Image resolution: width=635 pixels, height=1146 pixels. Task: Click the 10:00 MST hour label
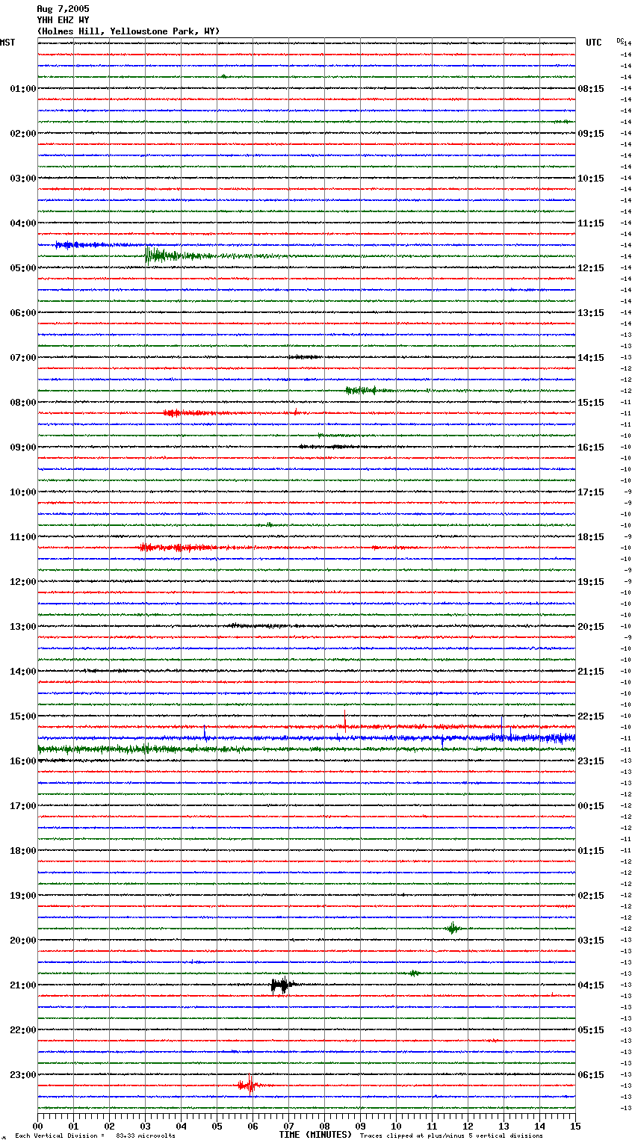[23, 492]
